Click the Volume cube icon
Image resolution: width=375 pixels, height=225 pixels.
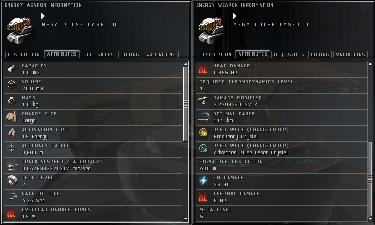point(12,84)
